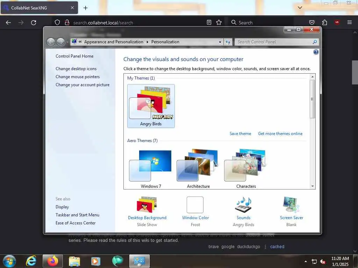Viewport: 358px width, 268px height.
Task: Open Change mouse pointers
Action: coord(78,76)
